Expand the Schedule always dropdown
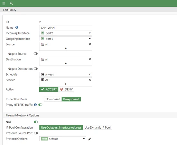The width and height of the screenshot is (177, 145). (65, 74)
